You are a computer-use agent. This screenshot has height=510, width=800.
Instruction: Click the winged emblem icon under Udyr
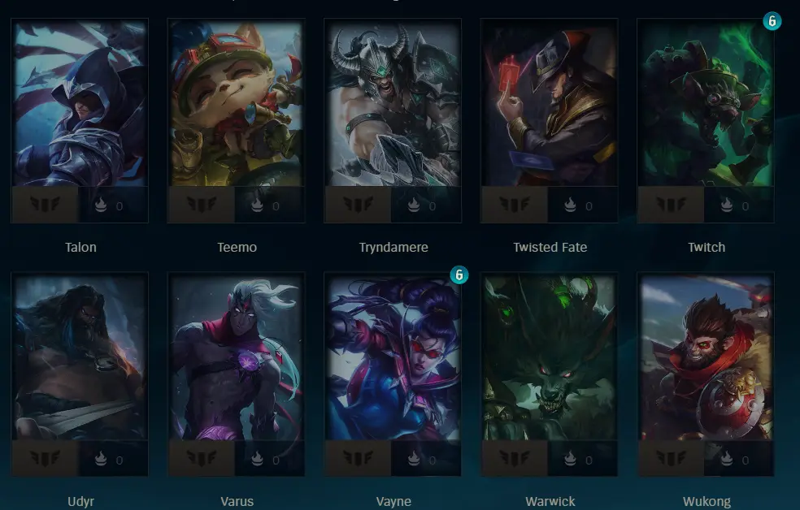(x=46, y=459)
